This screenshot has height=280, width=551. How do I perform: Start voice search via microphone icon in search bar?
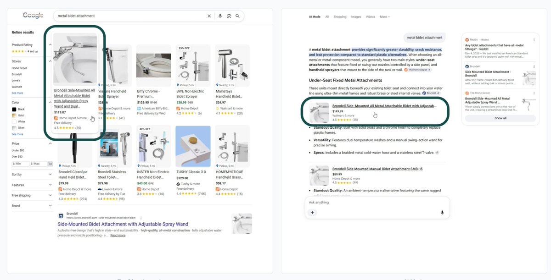[x=220, y=16]
